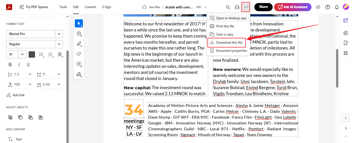Open the search tool magnifier icon

[228, 7]
